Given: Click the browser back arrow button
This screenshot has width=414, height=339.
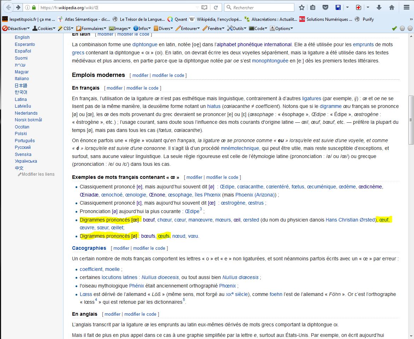Looking at the screenshot, I should point(8,7).
